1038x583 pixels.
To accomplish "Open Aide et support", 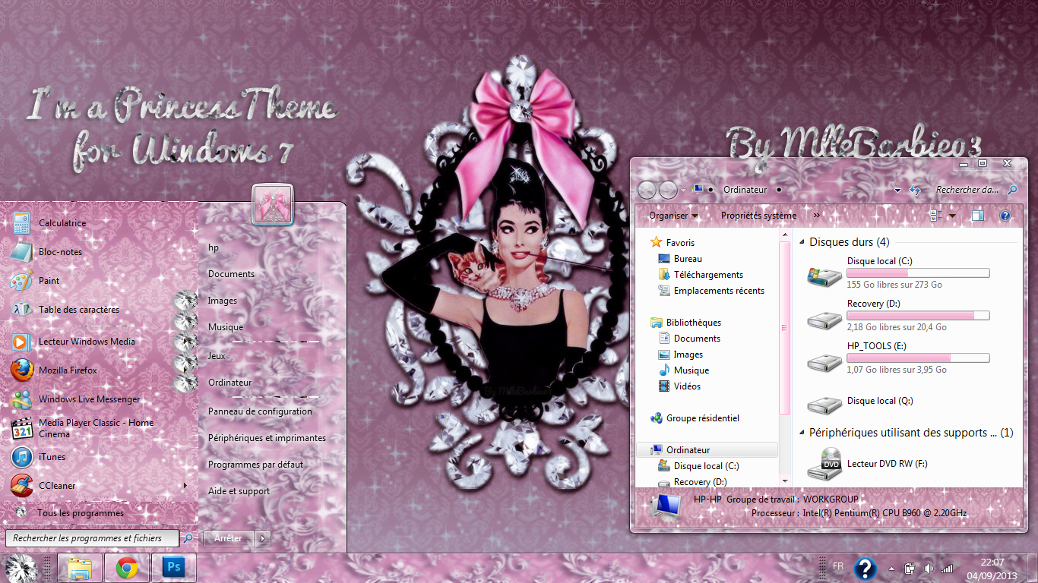I will point(239,491).
